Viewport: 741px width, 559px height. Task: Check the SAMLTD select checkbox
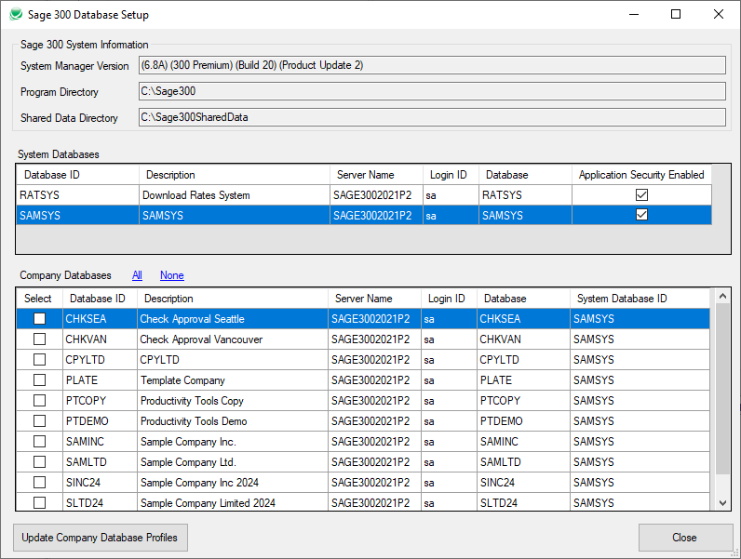click(x=40, y=461)
